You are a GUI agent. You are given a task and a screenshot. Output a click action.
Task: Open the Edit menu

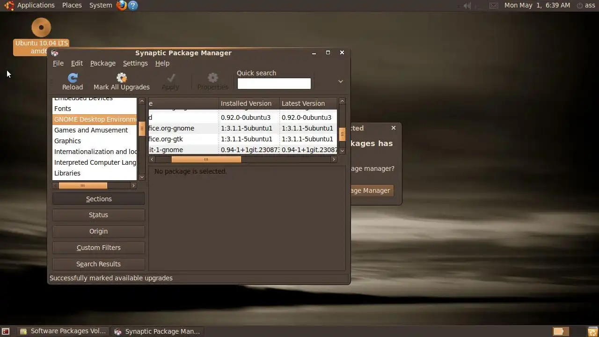tap(77, 63)
